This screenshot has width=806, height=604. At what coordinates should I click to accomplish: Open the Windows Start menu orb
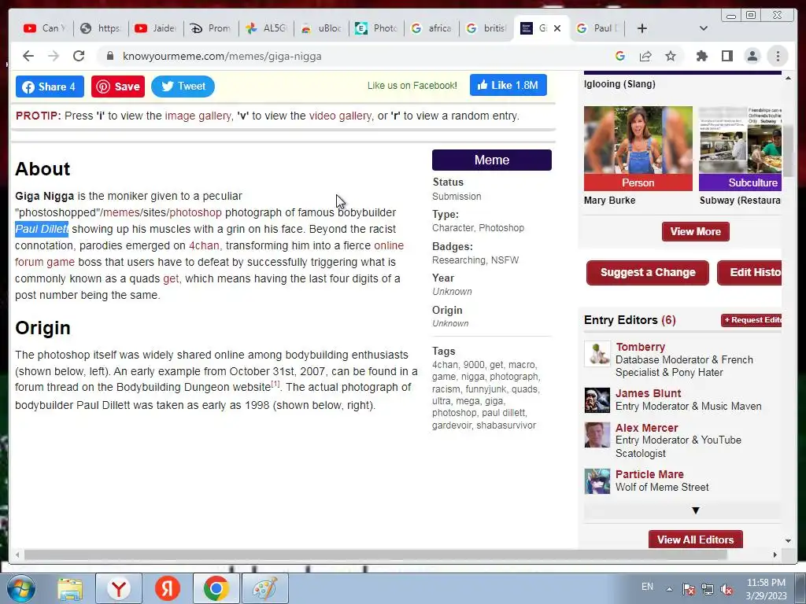click(x=21, y=588)
